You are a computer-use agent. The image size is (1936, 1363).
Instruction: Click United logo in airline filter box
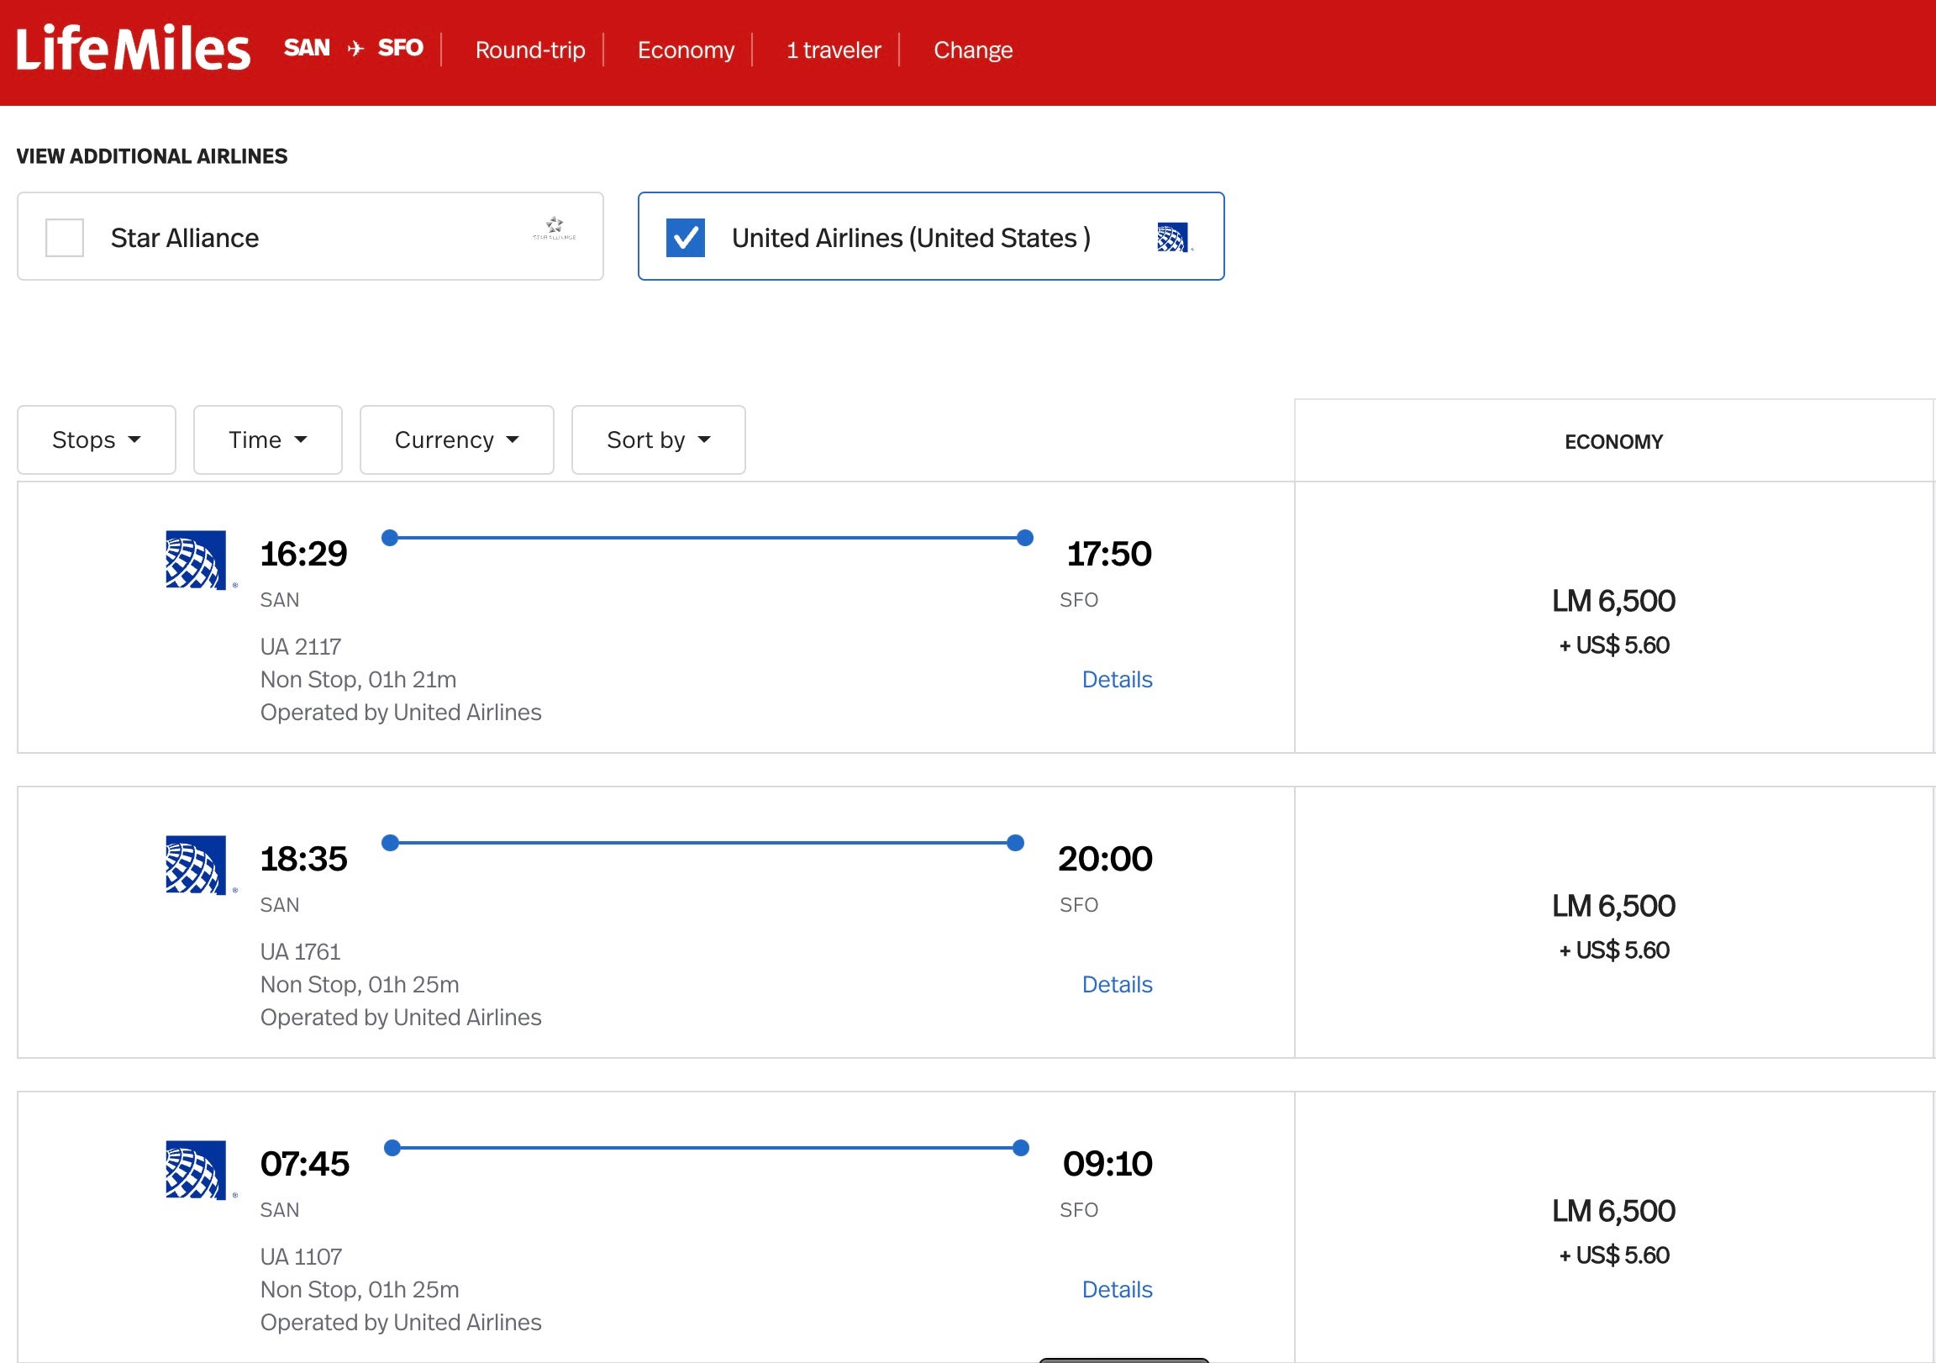point(1173,237)
